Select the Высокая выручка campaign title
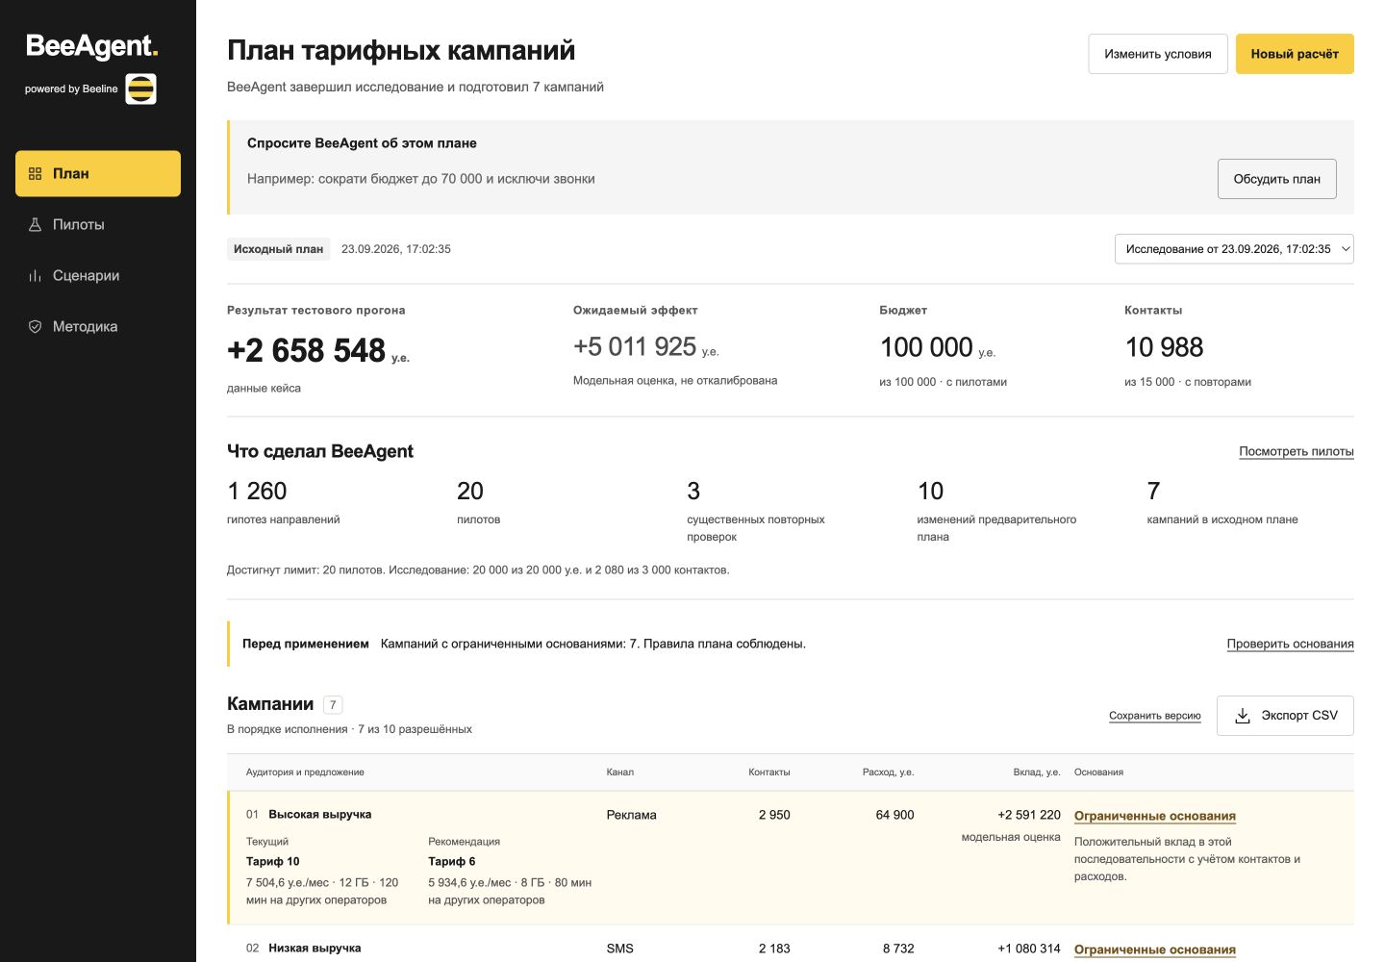Screen dimensions: 1385x962 [x=320, y=815]
